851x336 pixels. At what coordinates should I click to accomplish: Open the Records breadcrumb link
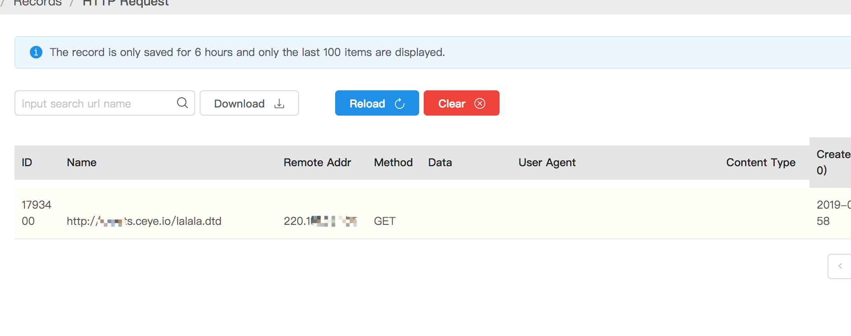[x=38, y=3]
